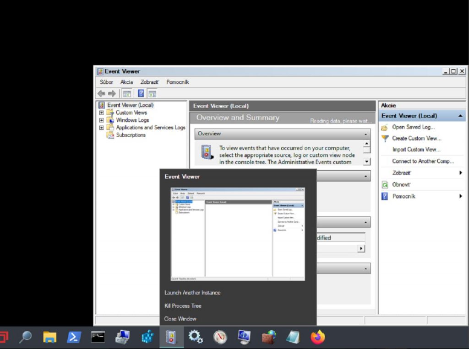The image size is (469, 349).
Task: Expand Applications and Services Logs node
Action: [x=101, y=128]
